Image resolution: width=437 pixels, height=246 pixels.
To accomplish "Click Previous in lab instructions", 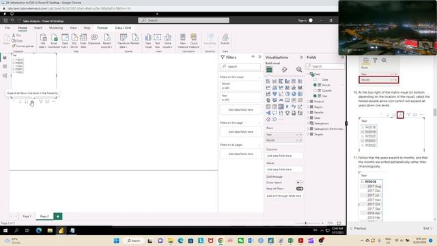I will (x=358, y=228).
